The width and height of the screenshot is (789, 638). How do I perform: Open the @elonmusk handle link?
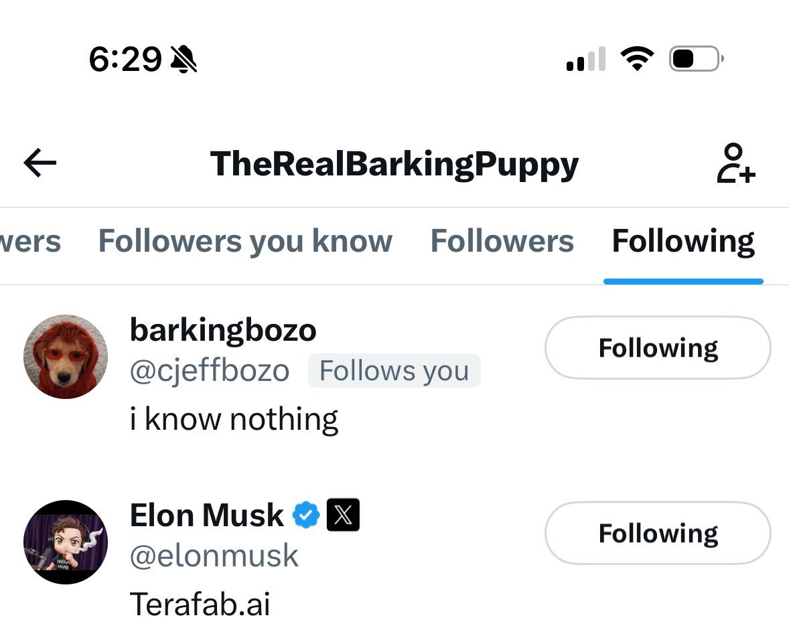coord(214,556)
